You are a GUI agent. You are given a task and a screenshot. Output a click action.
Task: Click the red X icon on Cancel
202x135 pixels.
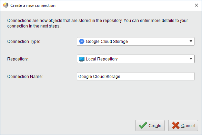click(176, 125)
